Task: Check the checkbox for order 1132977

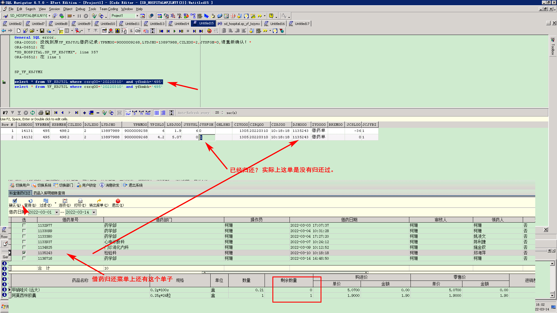Action: tap(24, 225)
